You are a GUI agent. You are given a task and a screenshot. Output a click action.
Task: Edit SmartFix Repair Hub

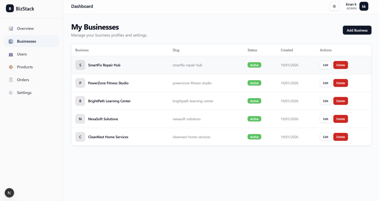coord(326,65)
